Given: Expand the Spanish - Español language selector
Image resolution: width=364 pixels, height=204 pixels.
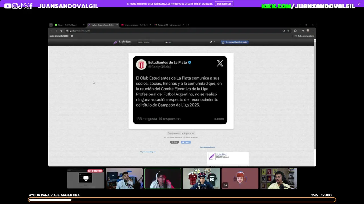Looking at the screenshot, I should (144, 42).
